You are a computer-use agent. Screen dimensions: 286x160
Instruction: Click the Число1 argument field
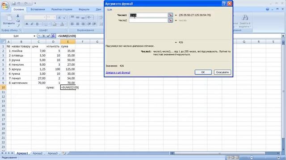[x=148, y=15]
